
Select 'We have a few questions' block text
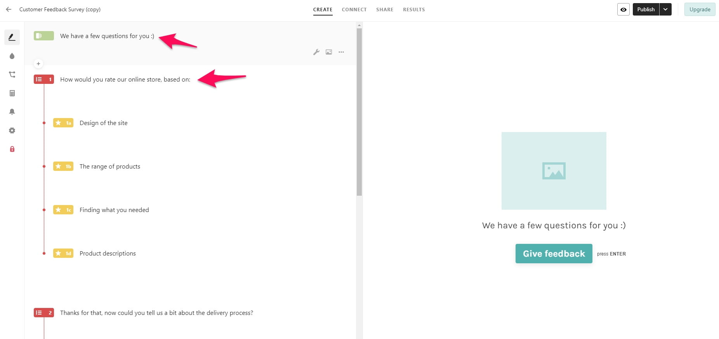coord(107,36)
